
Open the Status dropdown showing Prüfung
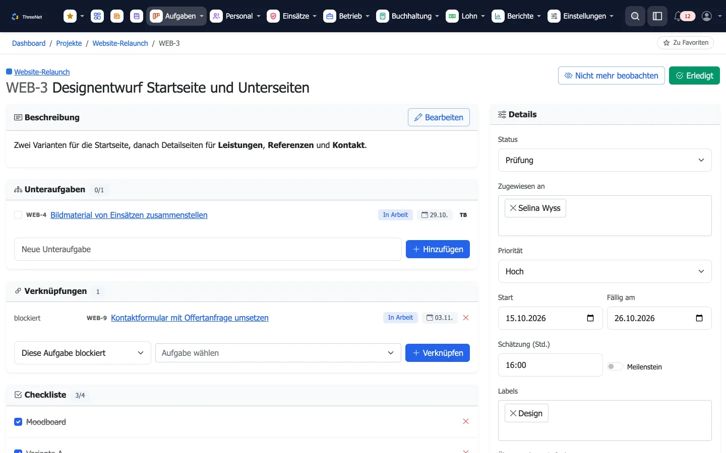click(605, 160)
